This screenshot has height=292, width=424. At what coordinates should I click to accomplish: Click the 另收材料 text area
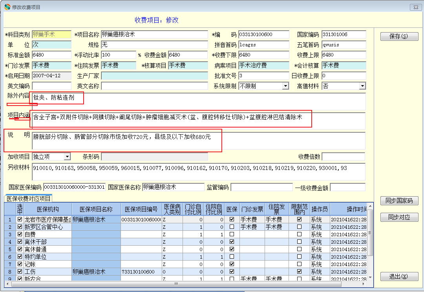199,172
